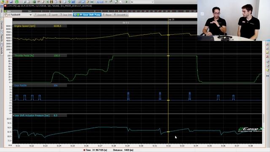Open the Channels side panel tab
Image resolution: width=270 pixels, height=152 pixels.
(x=2, y=24)
